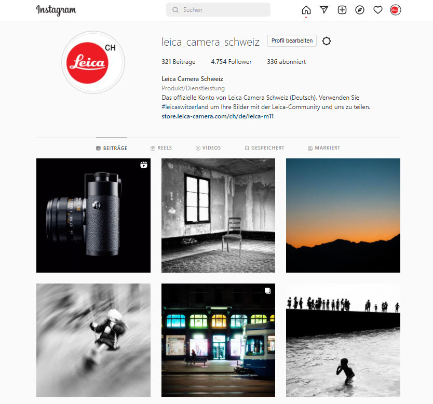This screenshot has width=433, height=404.
Task: Click the #leicaswitzerland hashtag link
Action: [185, 107]
